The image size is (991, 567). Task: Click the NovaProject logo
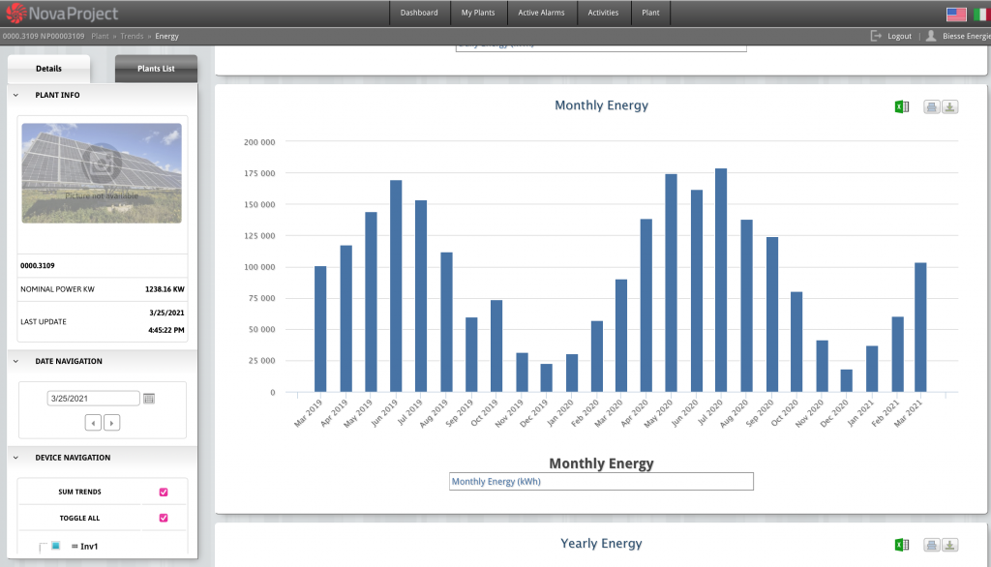(62, 14)
